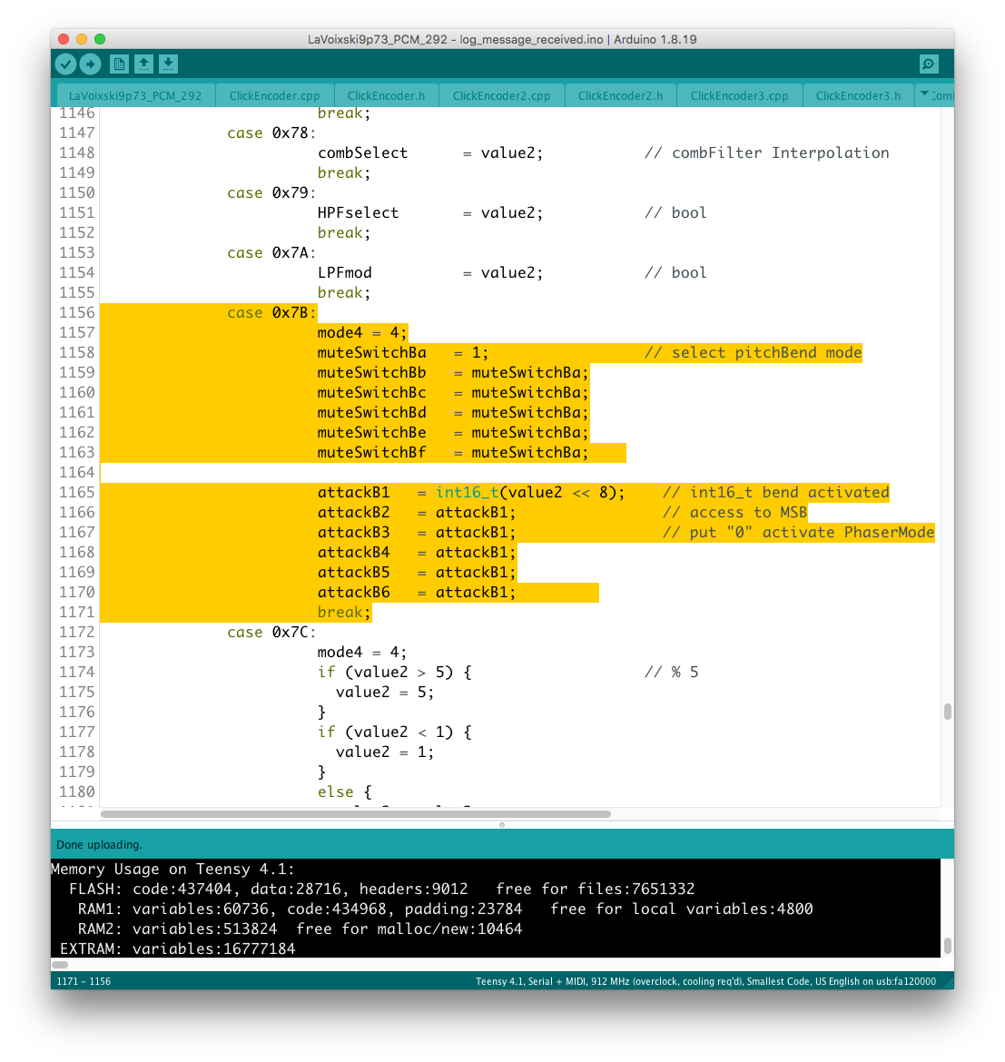The image size is (1005, 1062).
Task: Click the Open sketch up-arrow icon
Action: coord(143,64)
